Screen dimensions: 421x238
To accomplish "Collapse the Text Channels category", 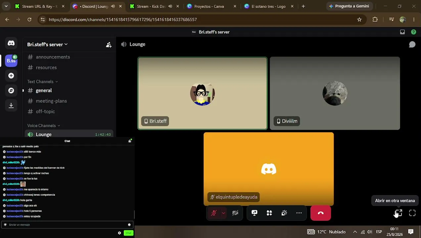I will (x=42, y=82).
